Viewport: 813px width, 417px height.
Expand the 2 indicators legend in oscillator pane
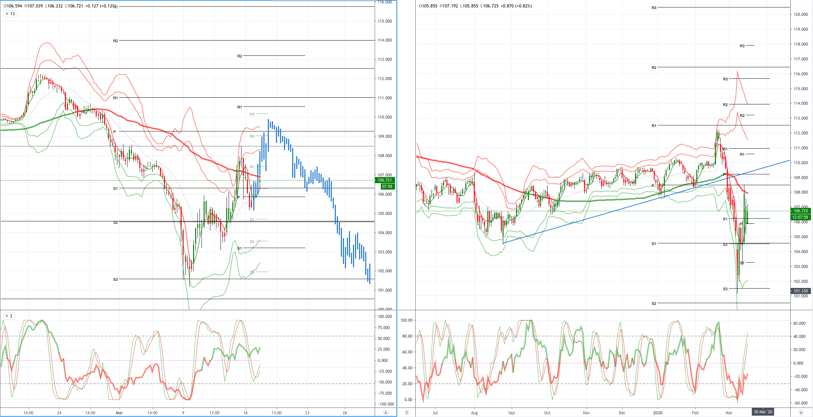(x=9, y=316)
